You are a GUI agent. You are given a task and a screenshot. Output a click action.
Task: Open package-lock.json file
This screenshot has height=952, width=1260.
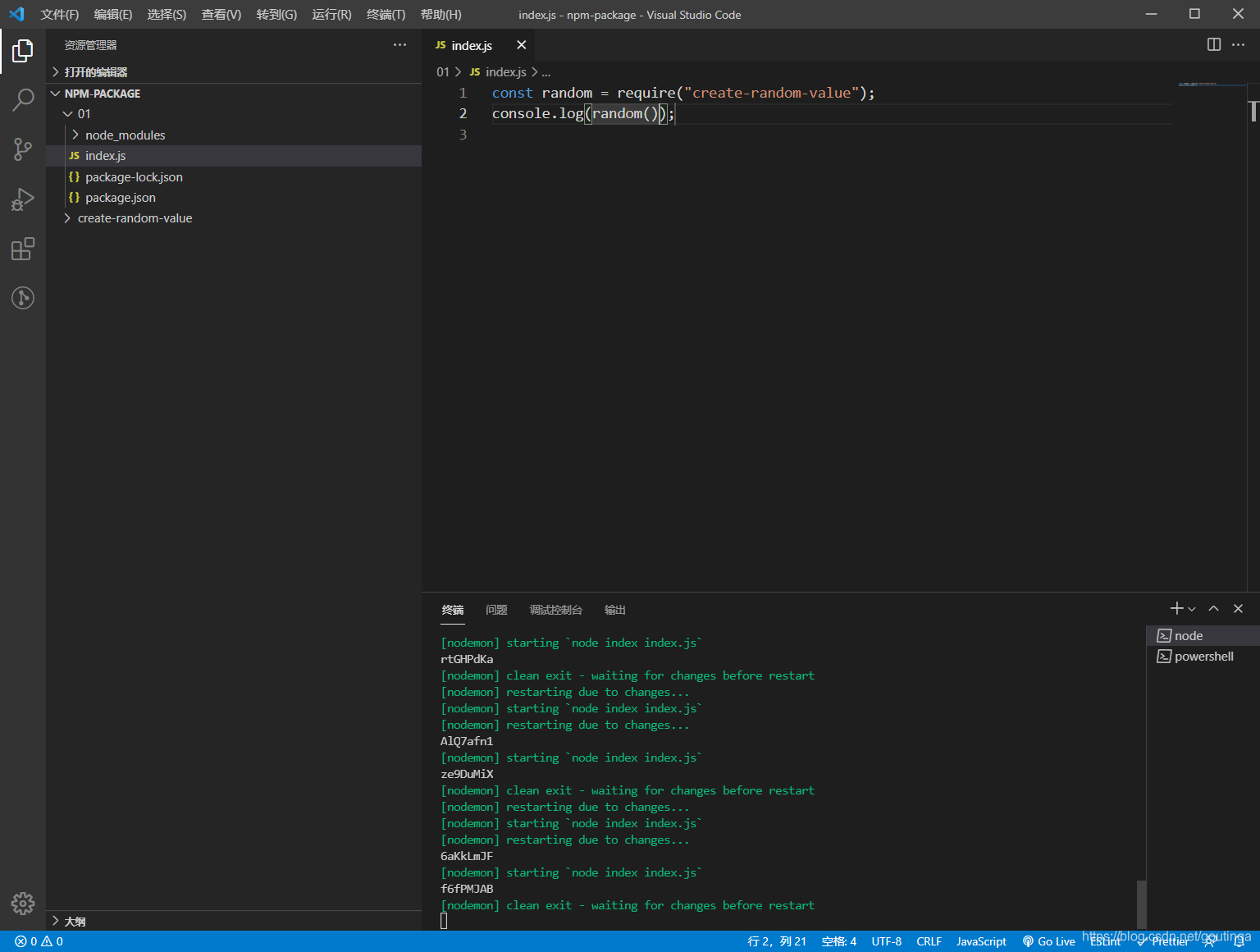234,176
